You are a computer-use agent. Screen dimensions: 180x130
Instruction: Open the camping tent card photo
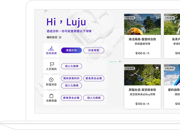[143, 24]
